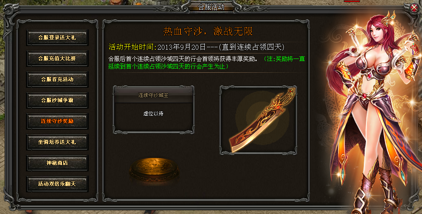Click the 合服活动 window title
The width and height of the screenshot is (422, 214).
[211, 7]
